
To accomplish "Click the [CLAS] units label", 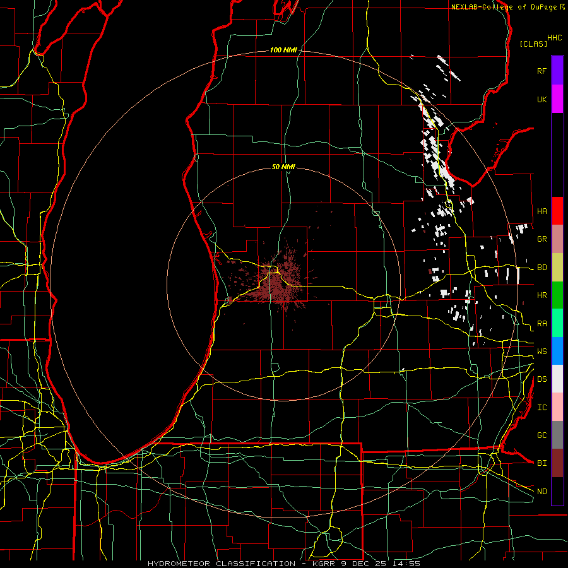I will (533, 44).
